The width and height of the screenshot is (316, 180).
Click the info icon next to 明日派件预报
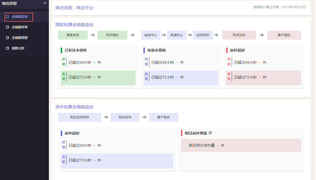(210, 133)
